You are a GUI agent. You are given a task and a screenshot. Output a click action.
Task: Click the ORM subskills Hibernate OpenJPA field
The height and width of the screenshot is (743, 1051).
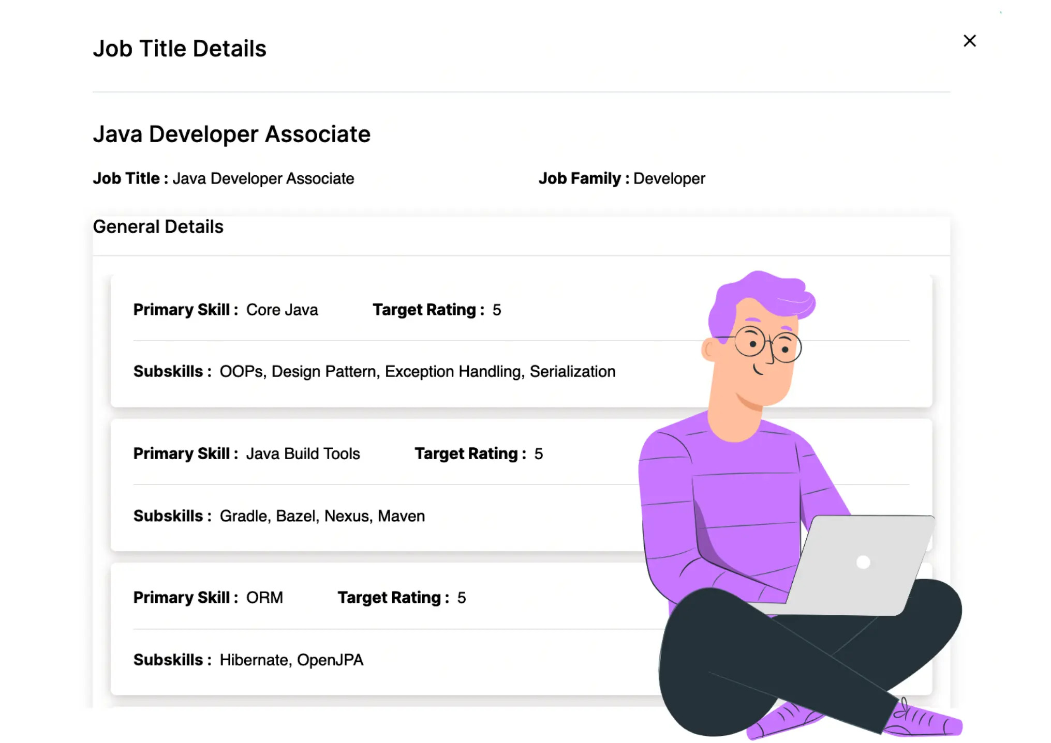(291, 659)
